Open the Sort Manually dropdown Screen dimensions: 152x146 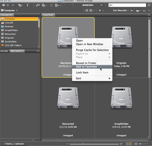(x=121, y=10)
